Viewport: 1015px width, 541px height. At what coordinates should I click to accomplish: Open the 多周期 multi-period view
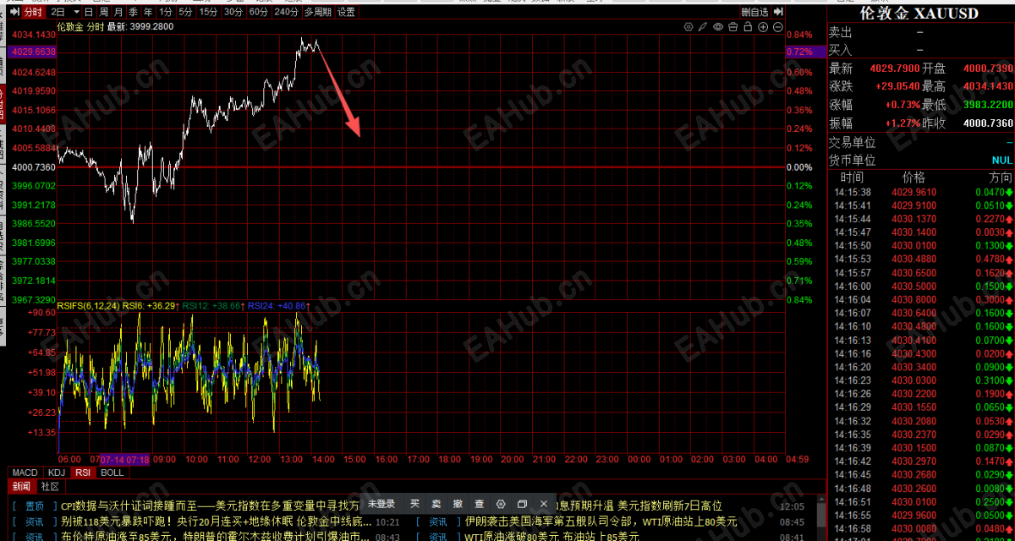[318, 12]
